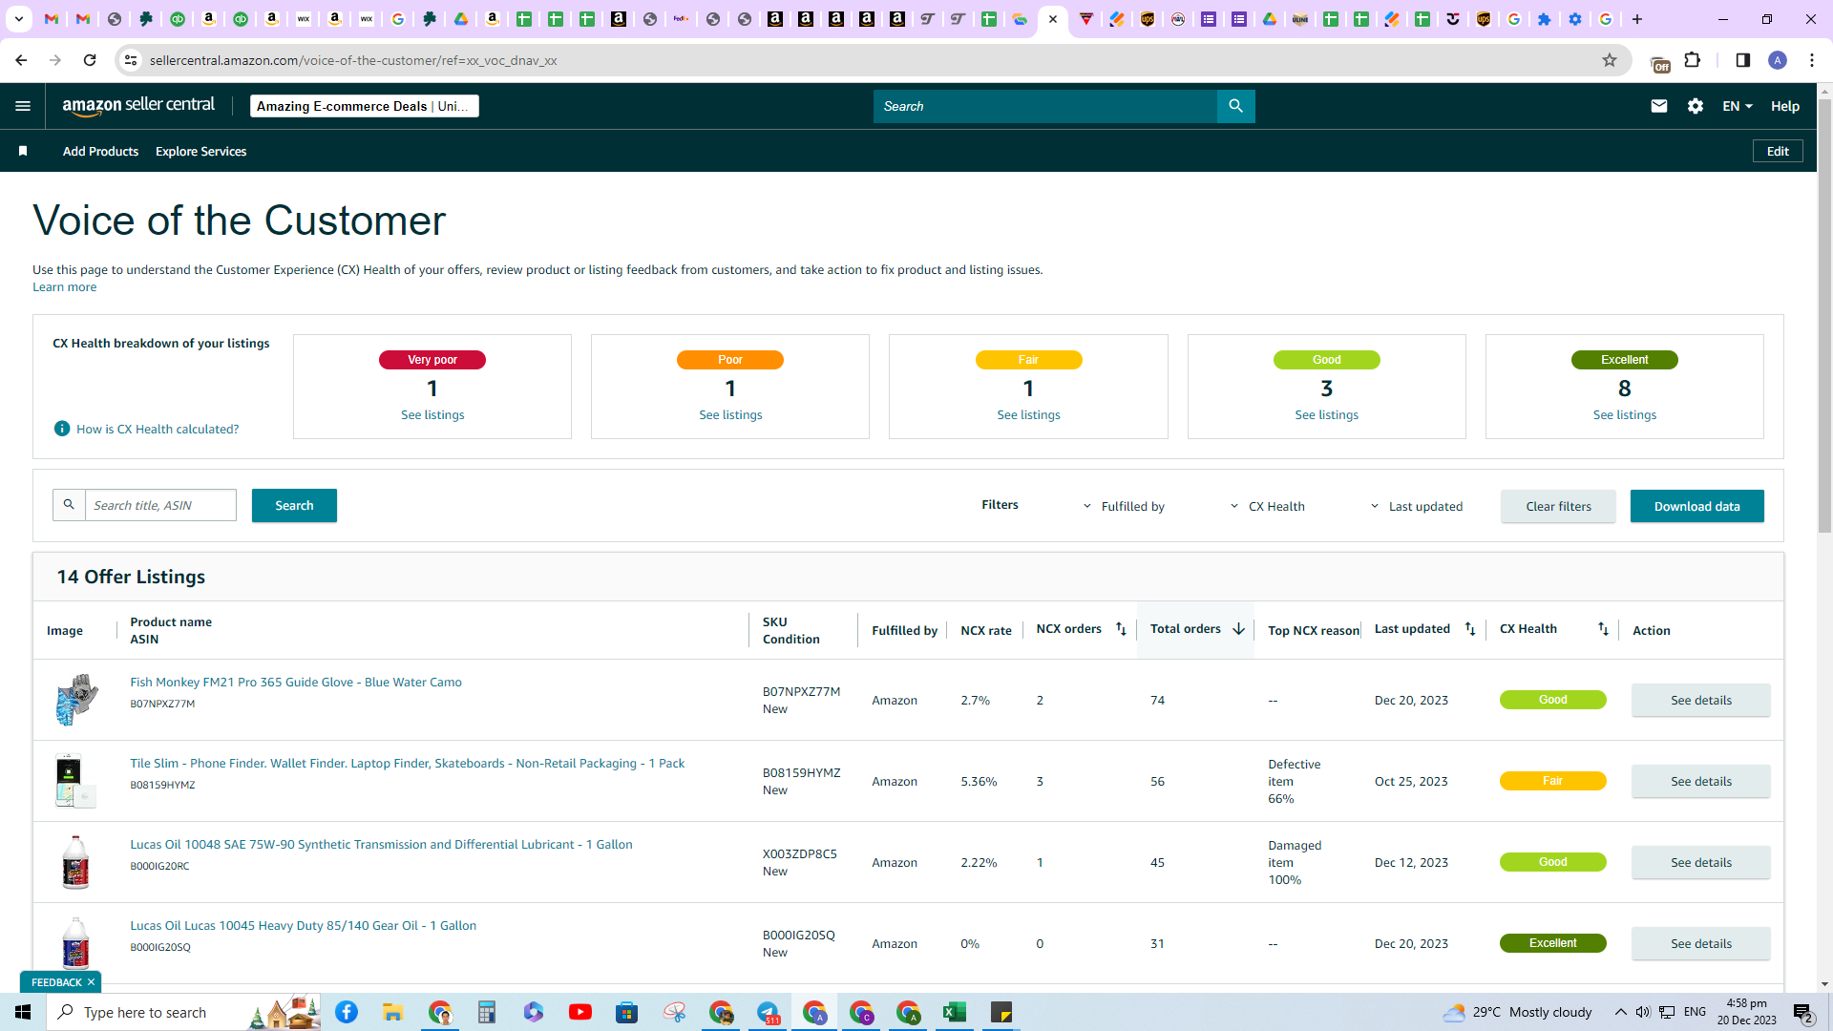Open the Chrome three-dot menu

tap(1812, 60)
